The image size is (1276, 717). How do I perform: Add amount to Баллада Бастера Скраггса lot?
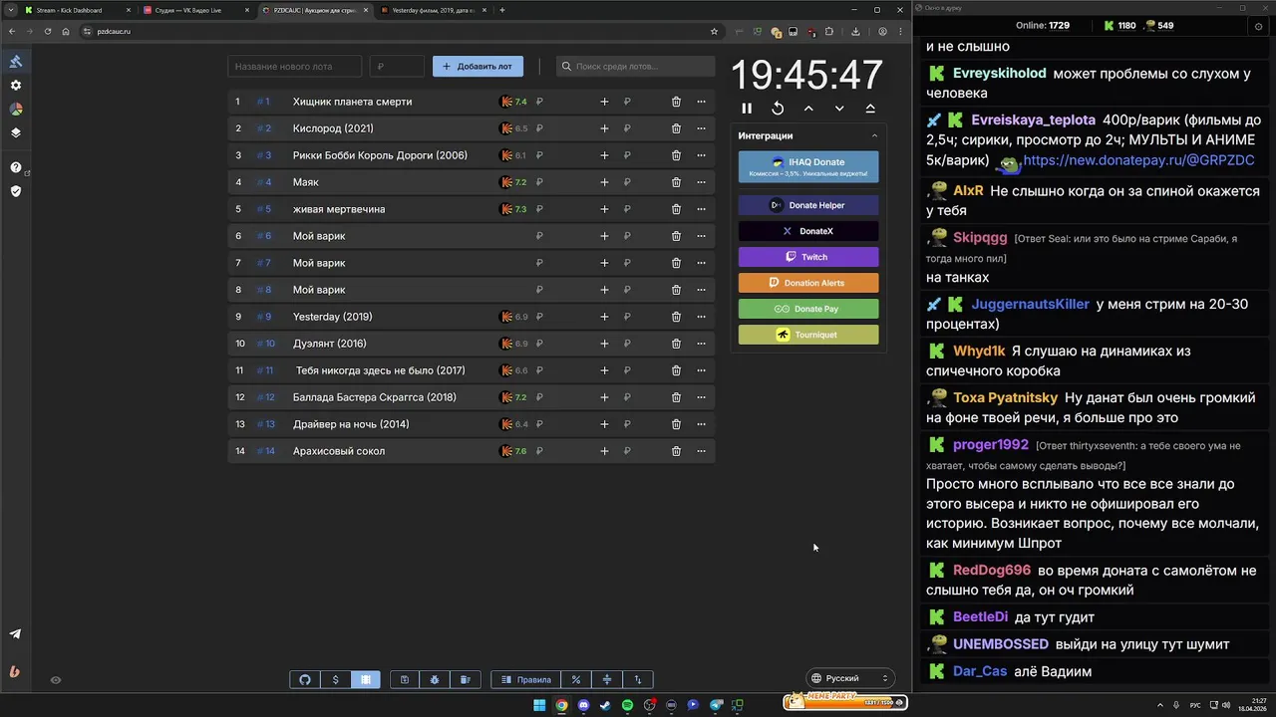[x=604, y=397]
